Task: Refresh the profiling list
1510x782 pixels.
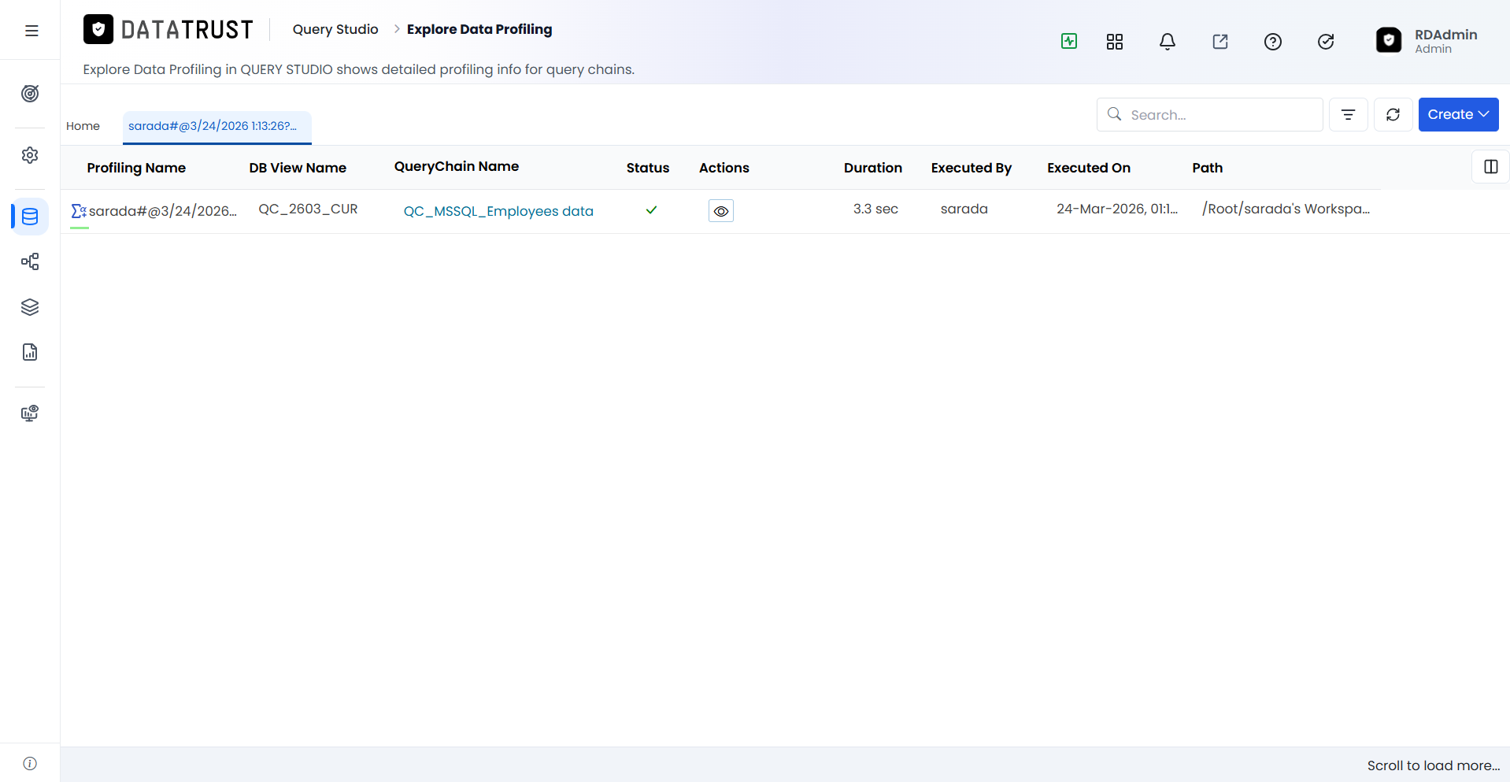Action: point(1393,115)
